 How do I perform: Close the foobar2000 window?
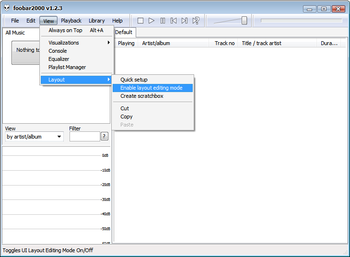pyautogui.click(x=338, y=9)
